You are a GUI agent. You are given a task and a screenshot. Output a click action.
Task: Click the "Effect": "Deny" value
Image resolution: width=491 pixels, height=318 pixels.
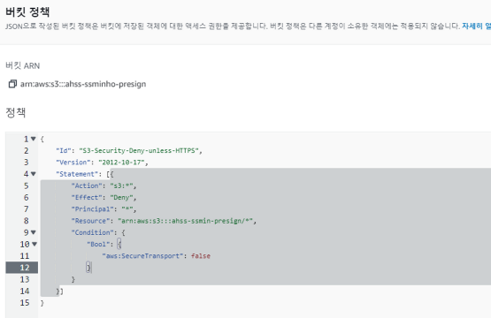pos(121,198)
